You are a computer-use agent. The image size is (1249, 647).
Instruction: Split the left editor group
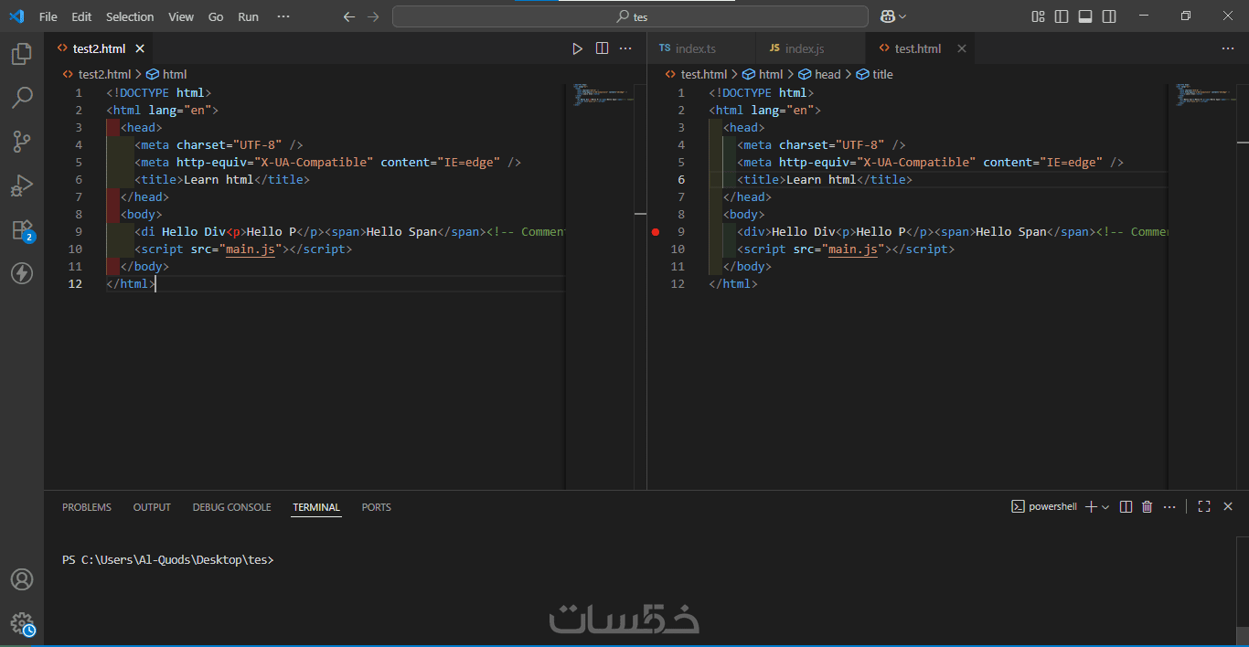602,48
